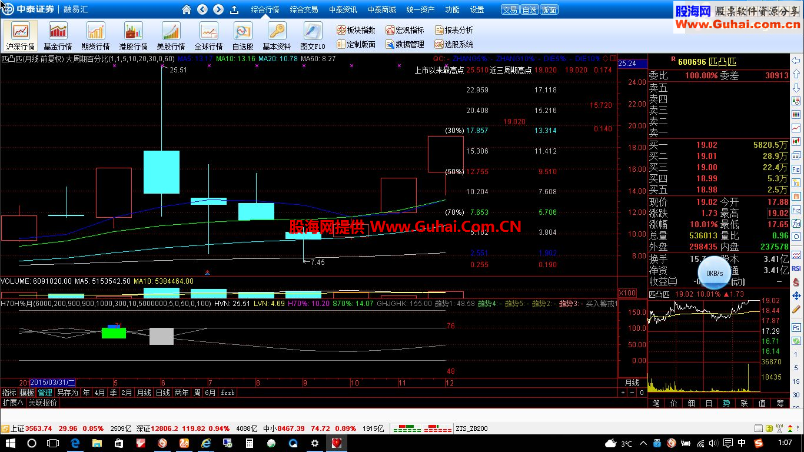Open Microsoft Edge from taskbar
The width and height of the screenshot is (804, 452).
pyautogui.click(x=75, y=443)
